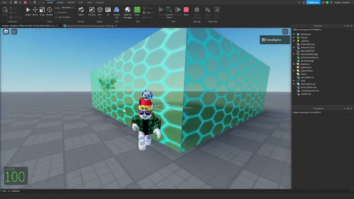Select MaterialService in the Explorer
The image size is (354, 199).
pyautogui.click(x=308, y=44)
